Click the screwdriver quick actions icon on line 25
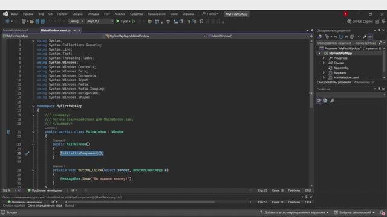Viewport: 387px width, 217px height. (27, 153)
